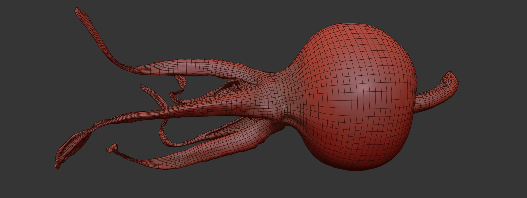527x198 pixels.
Task: Click the folded webbing between the upper tentacles
Action: tap(233, 87)
